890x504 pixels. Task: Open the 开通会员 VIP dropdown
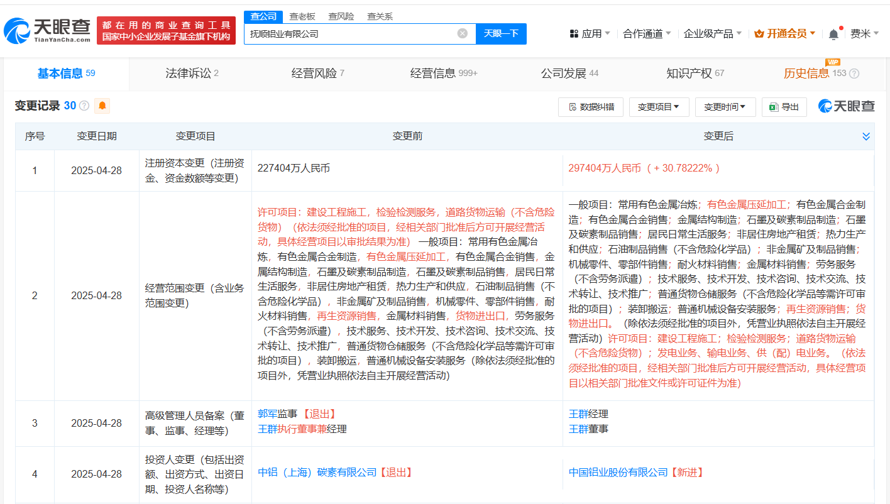(x=785, y=33)
